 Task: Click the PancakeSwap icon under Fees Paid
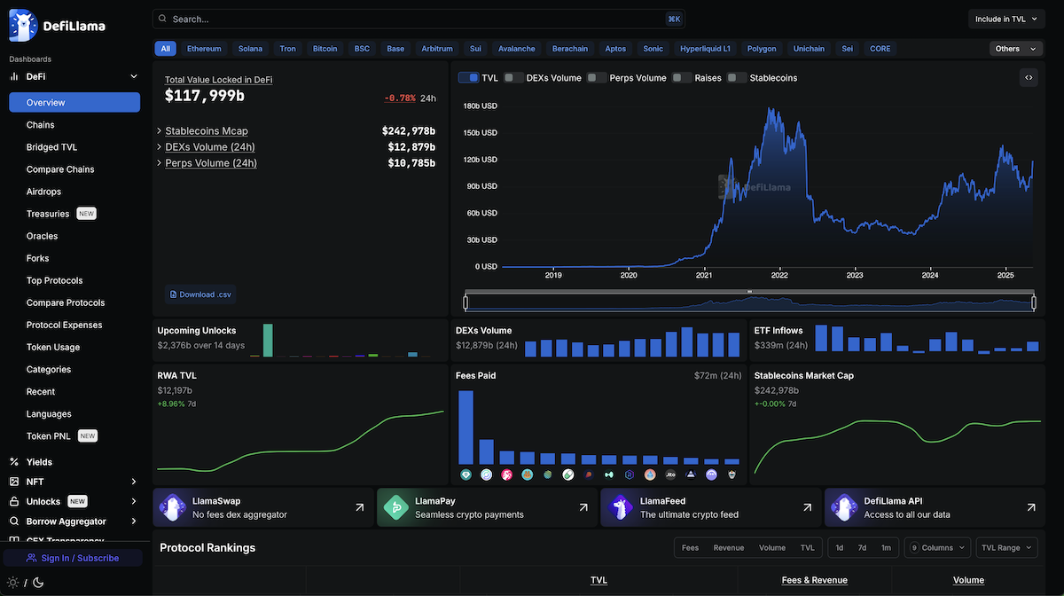coord(527,475)
